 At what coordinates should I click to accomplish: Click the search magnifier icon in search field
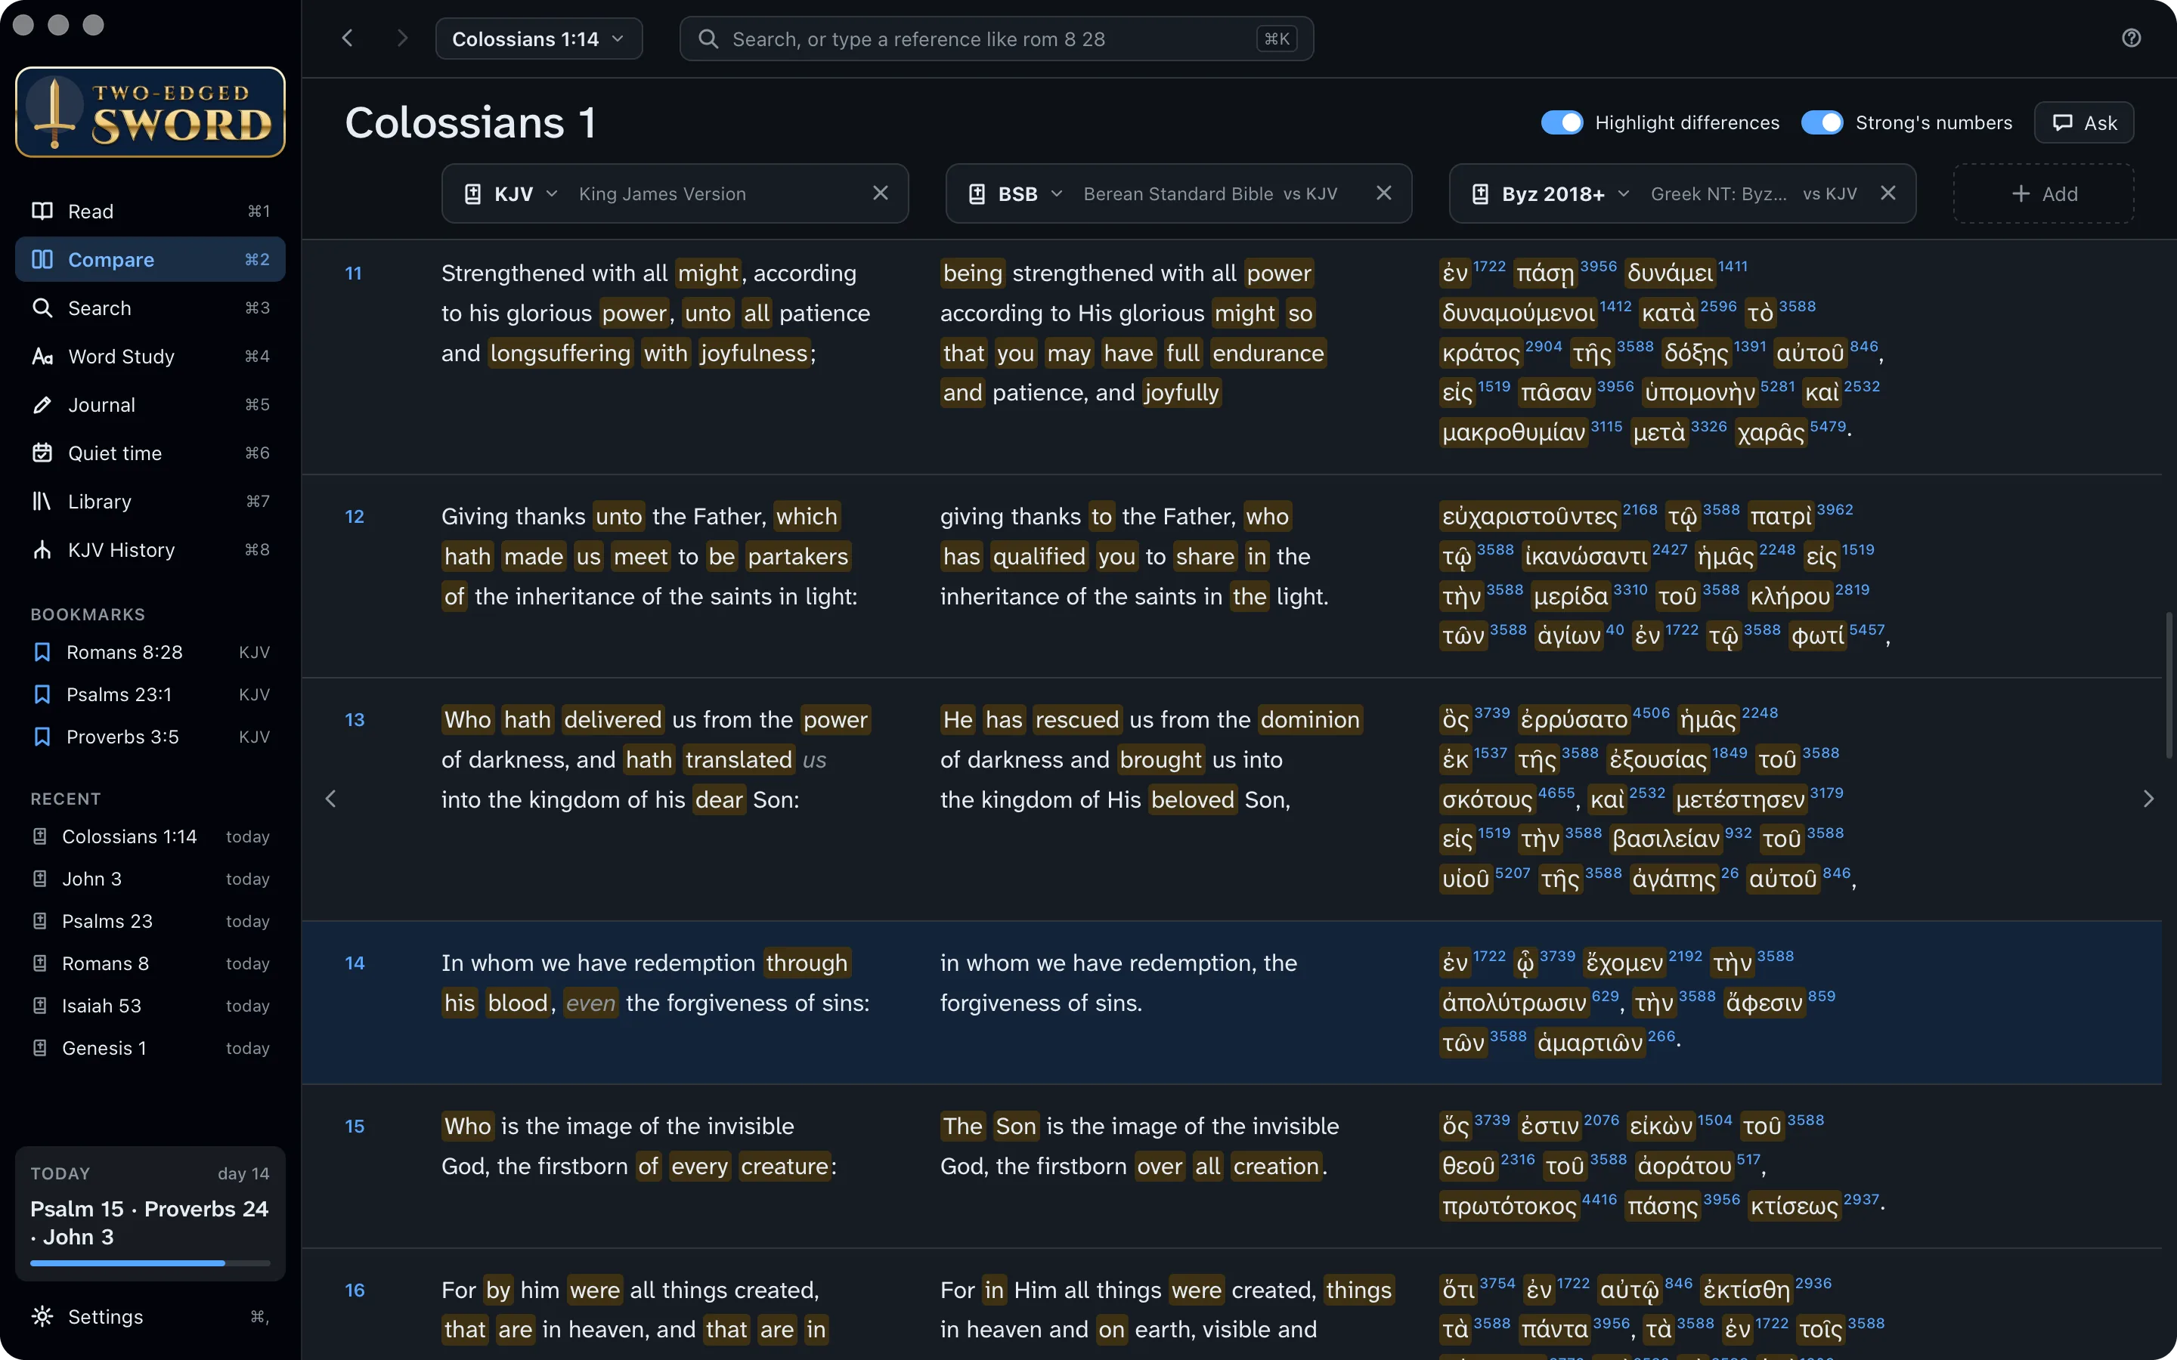tap(708, 39)
